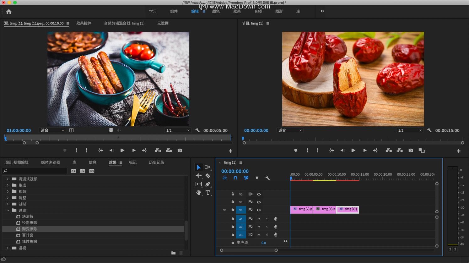Screen dimensions: 469x263
Task: Collapse the 过渡 folder
Action: pos(8,210)
